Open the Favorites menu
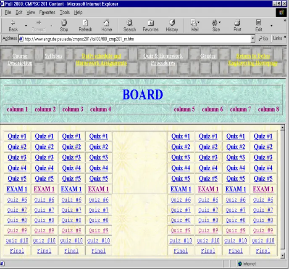The image size is (289, 269). [x=47, y=12]
